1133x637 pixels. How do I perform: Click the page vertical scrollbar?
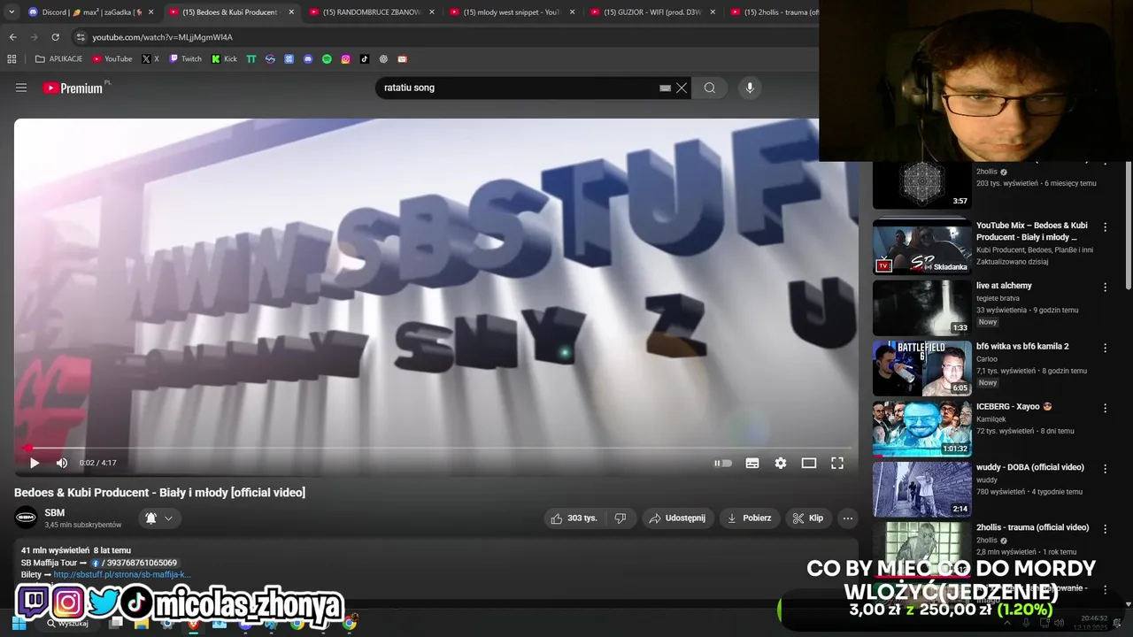coord(1128,226)
